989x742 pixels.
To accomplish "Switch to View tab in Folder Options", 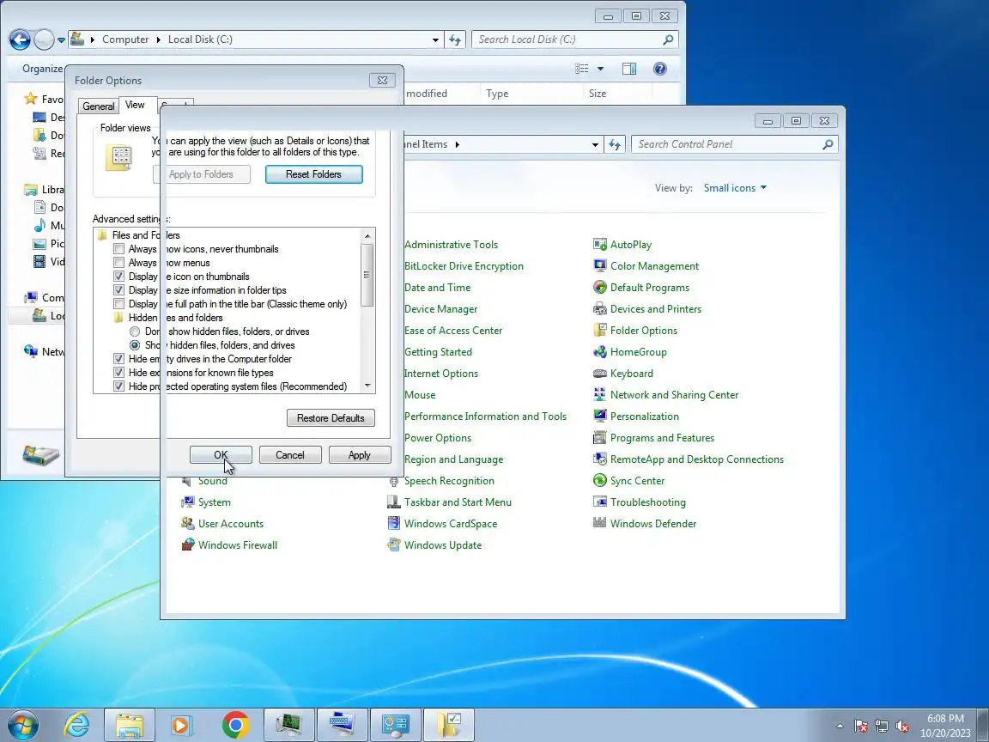I will pyautogui.click(x=134, y=105).
